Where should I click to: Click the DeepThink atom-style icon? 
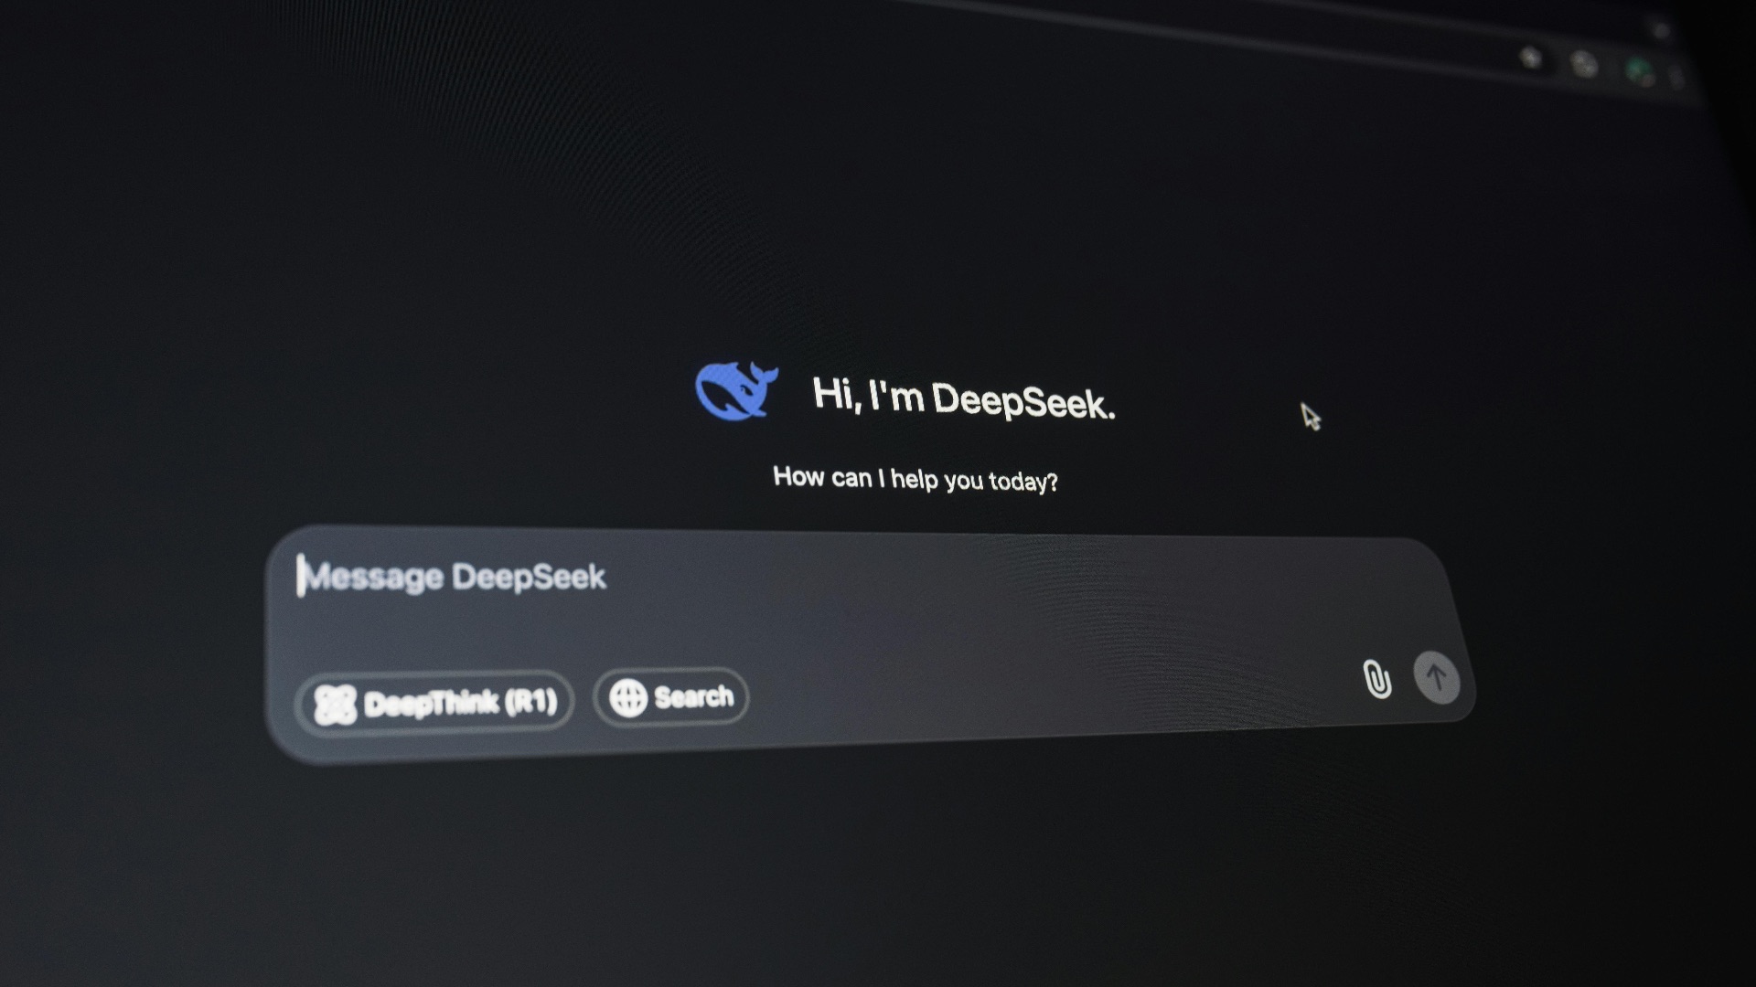pyautogui.click(x=335, y=705)
